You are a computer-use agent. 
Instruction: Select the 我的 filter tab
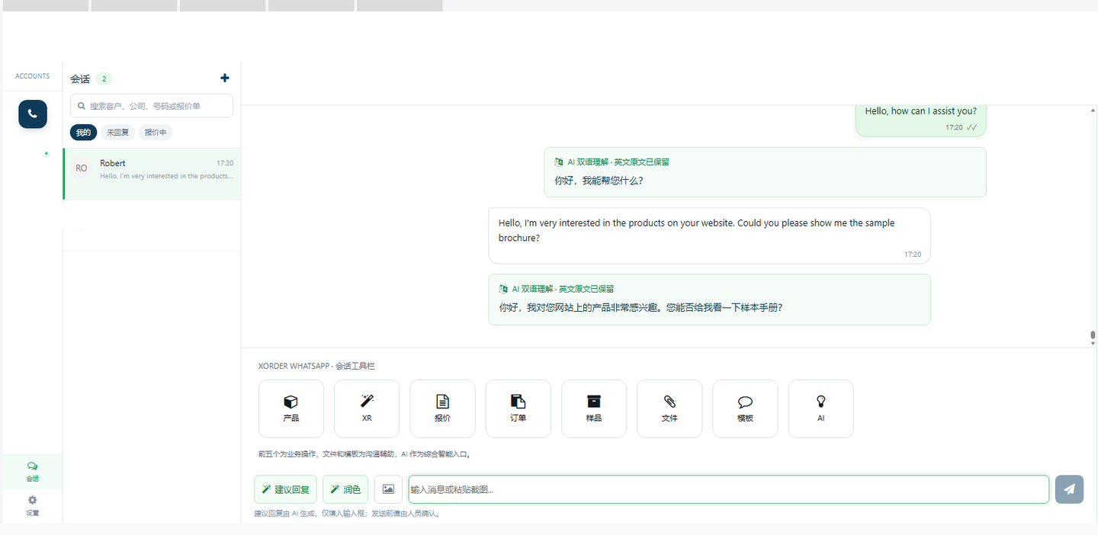click(x=83, y=133)
